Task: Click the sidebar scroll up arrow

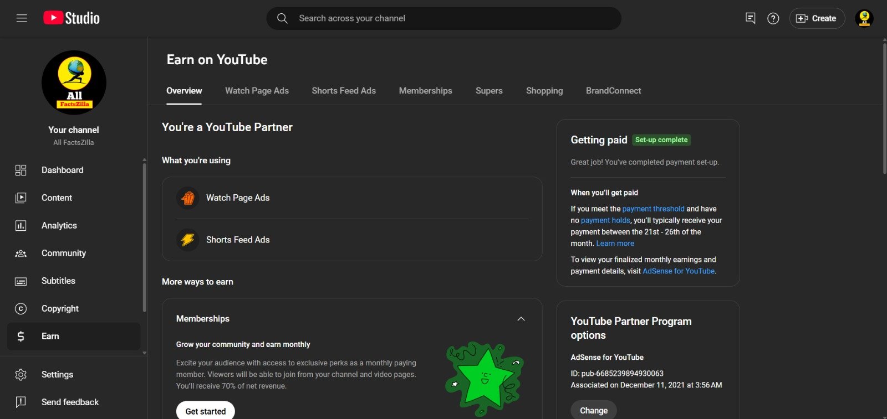Action: point(145,159)
